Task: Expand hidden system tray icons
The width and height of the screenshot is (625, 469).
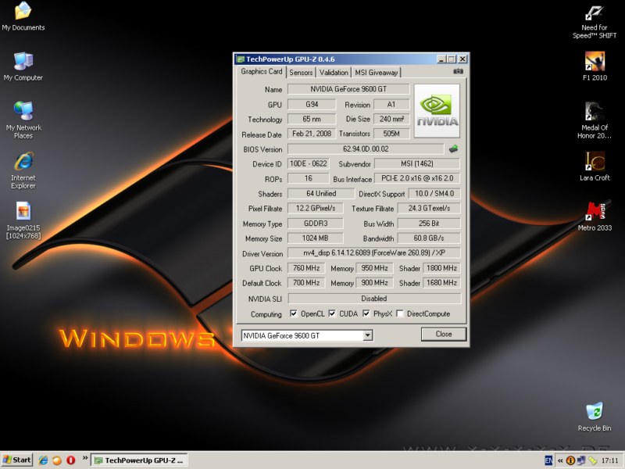Action: (x=559, y=460)
